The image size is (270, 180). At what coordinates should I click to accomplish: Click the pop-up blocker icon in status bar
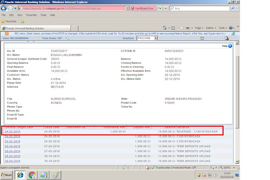147,168
